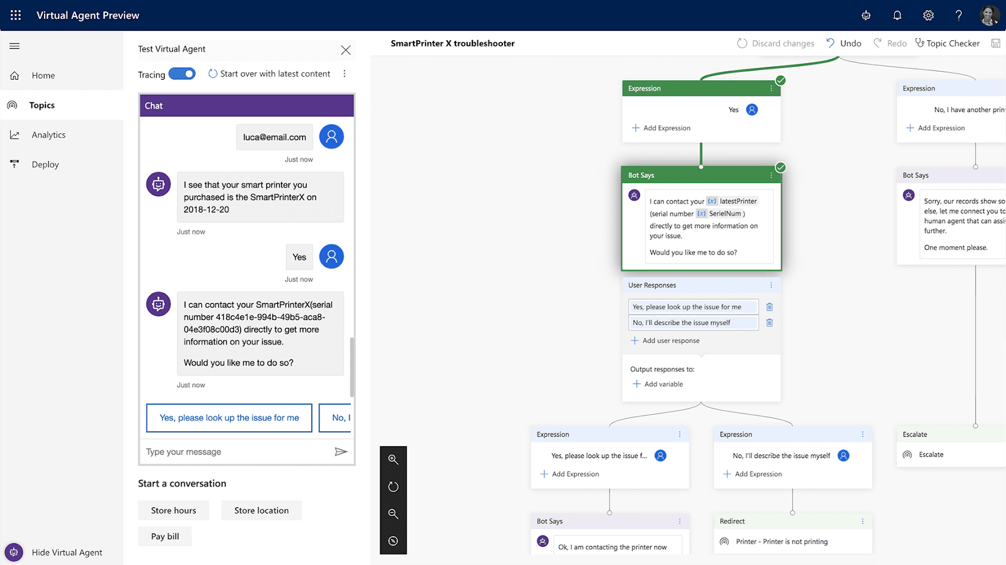Go to Analytics in the sidebar

click(x=48, y=134)
